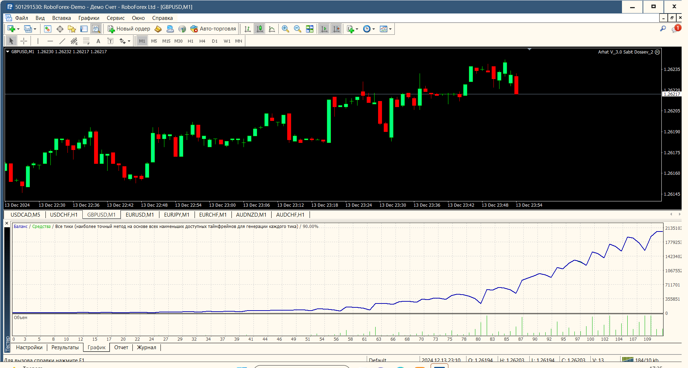Open the Profiles icon

click(x=28, y=29)
